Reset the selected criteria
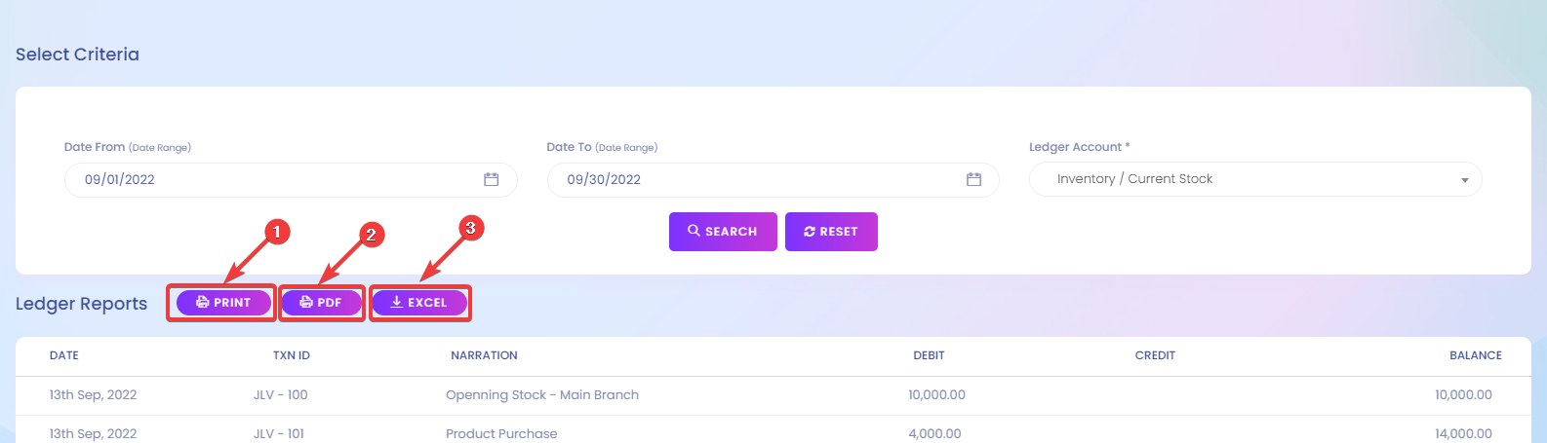The width and height of the screenshot is (1547, 443). (831, 232)
